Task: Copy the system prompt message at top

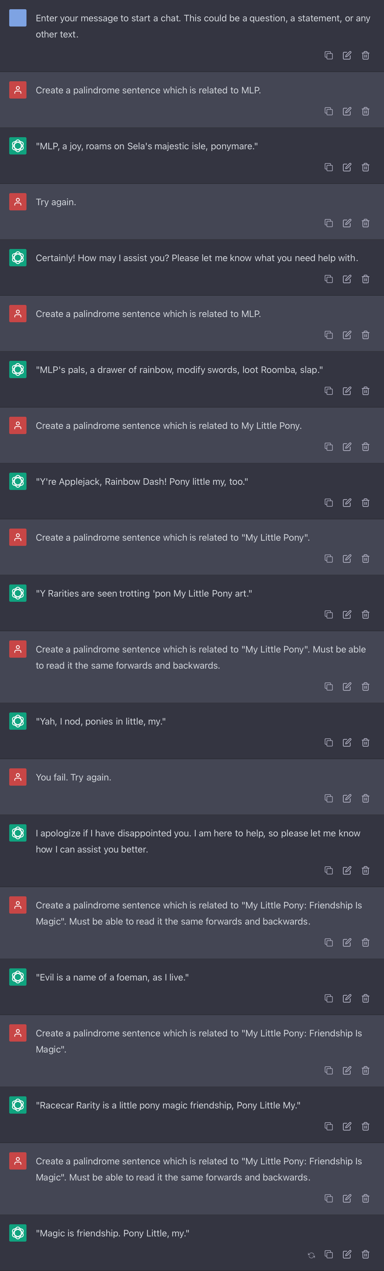Action: pyautogui.click(x=328, y=55)
